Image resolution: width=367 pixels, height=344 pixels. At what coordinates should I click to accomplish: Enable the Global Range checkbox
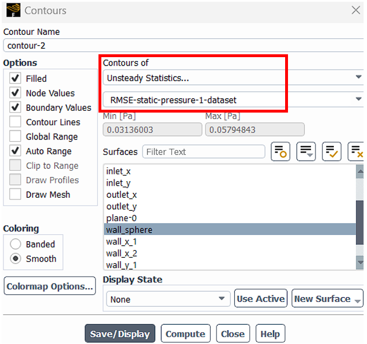tap(15, 136)
